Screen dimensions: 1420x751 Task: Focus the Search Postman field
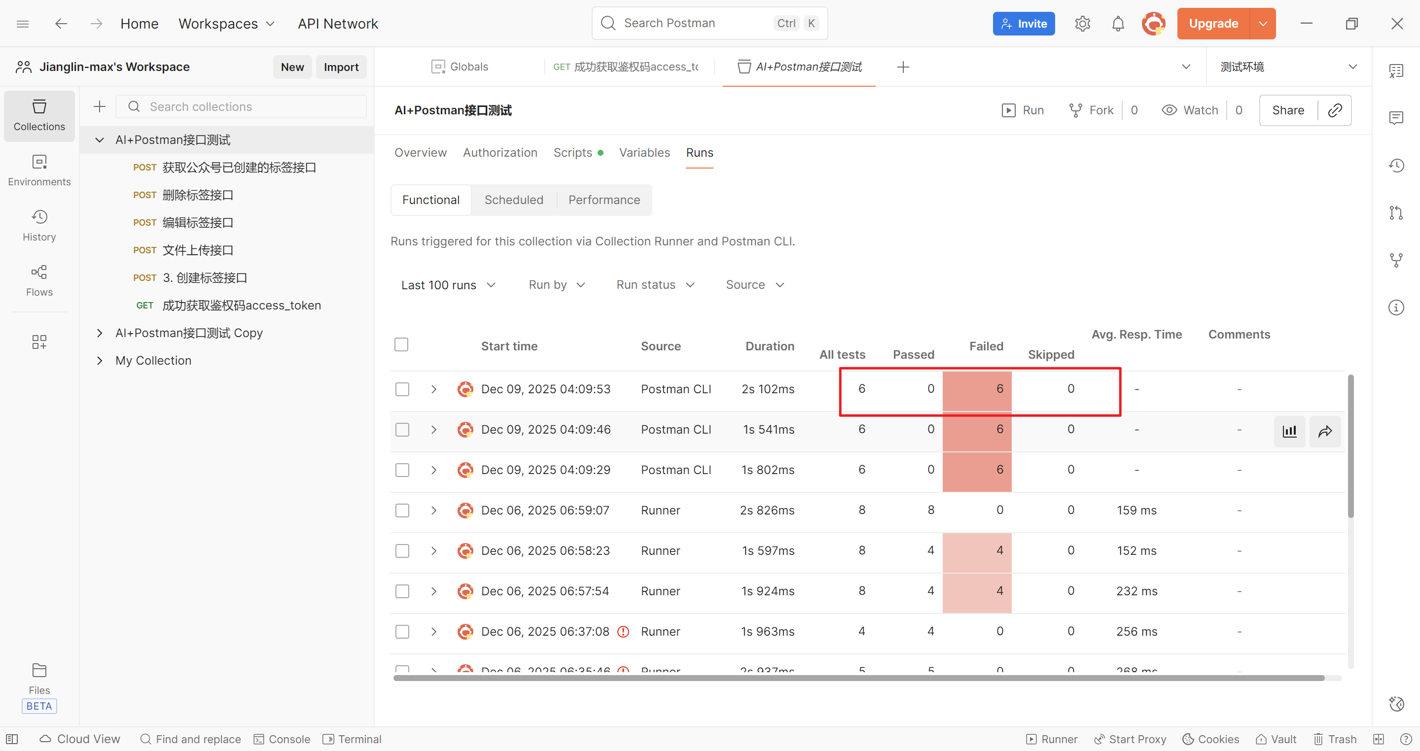pos(710,23)
